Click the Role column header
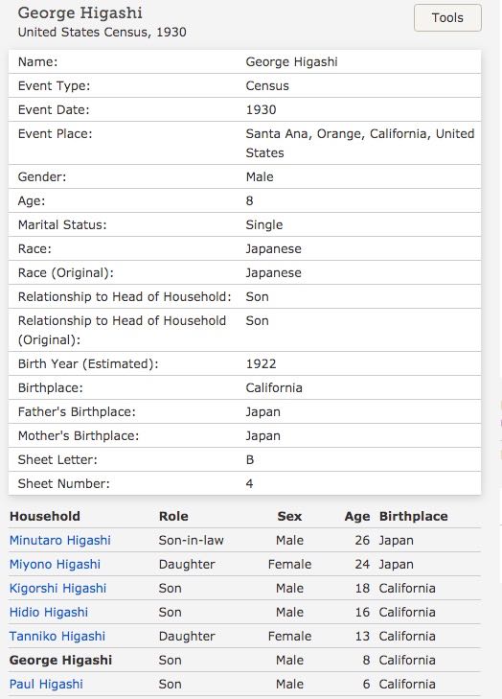This screenshot has height=699, width=502. pyautogui.click(x=173, y=516)
